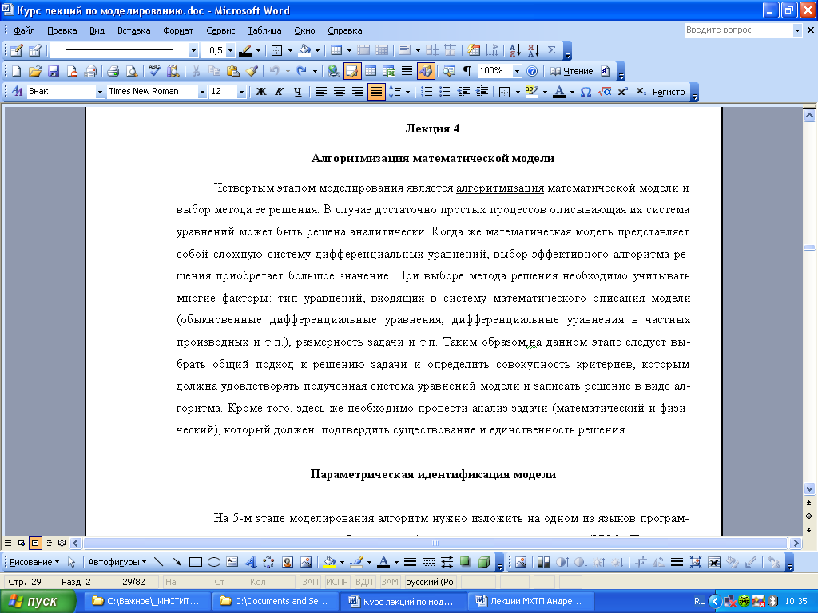
Task: Open a file with the folder icon
Action: 35,71
